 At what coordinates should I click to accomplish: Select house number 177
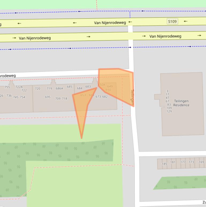[183, 162]
